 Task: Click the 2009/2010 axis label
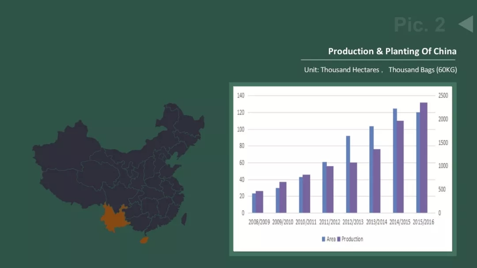(x=283, y=222)
